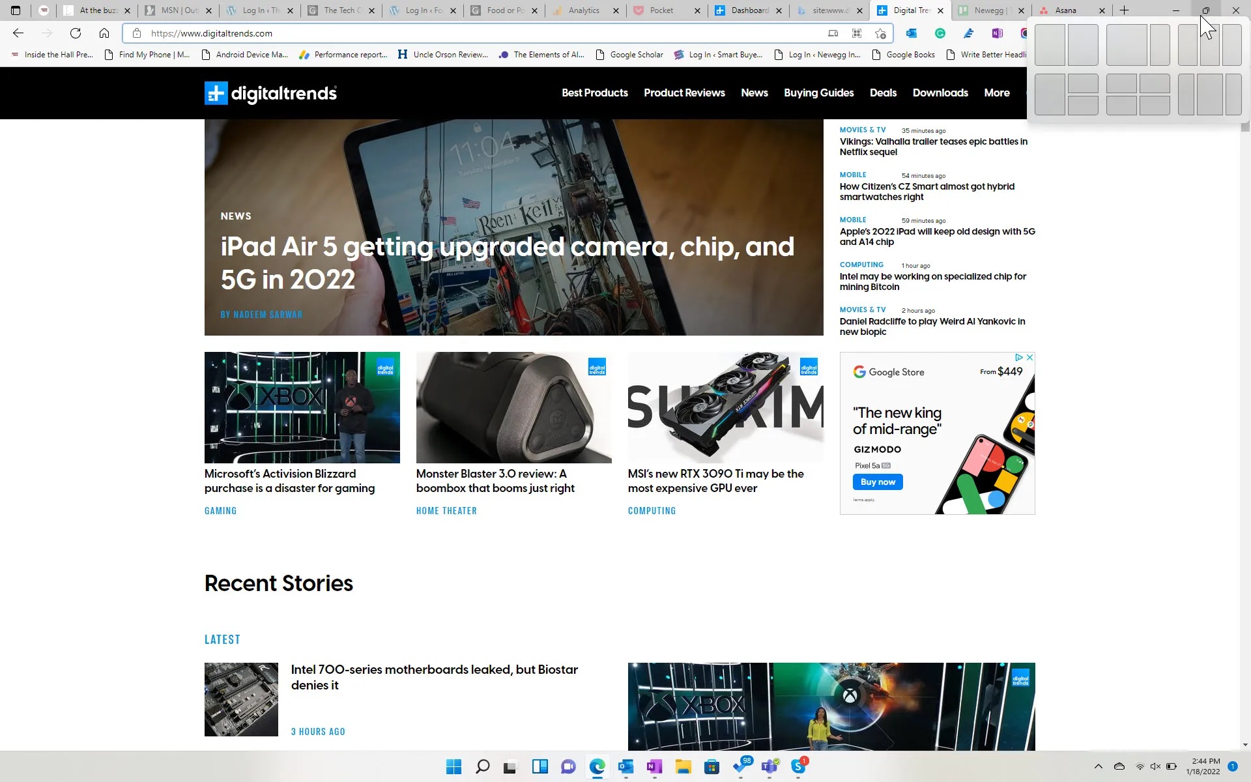Open Outlook from the taskbar
This screenshot has height=782, width=1251.
click(x=626, y=766)
